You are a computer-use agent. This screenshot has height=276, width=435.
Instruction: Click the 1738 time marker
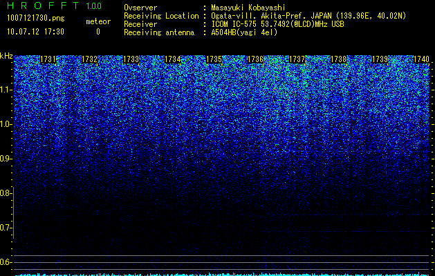tap(338, 59)
